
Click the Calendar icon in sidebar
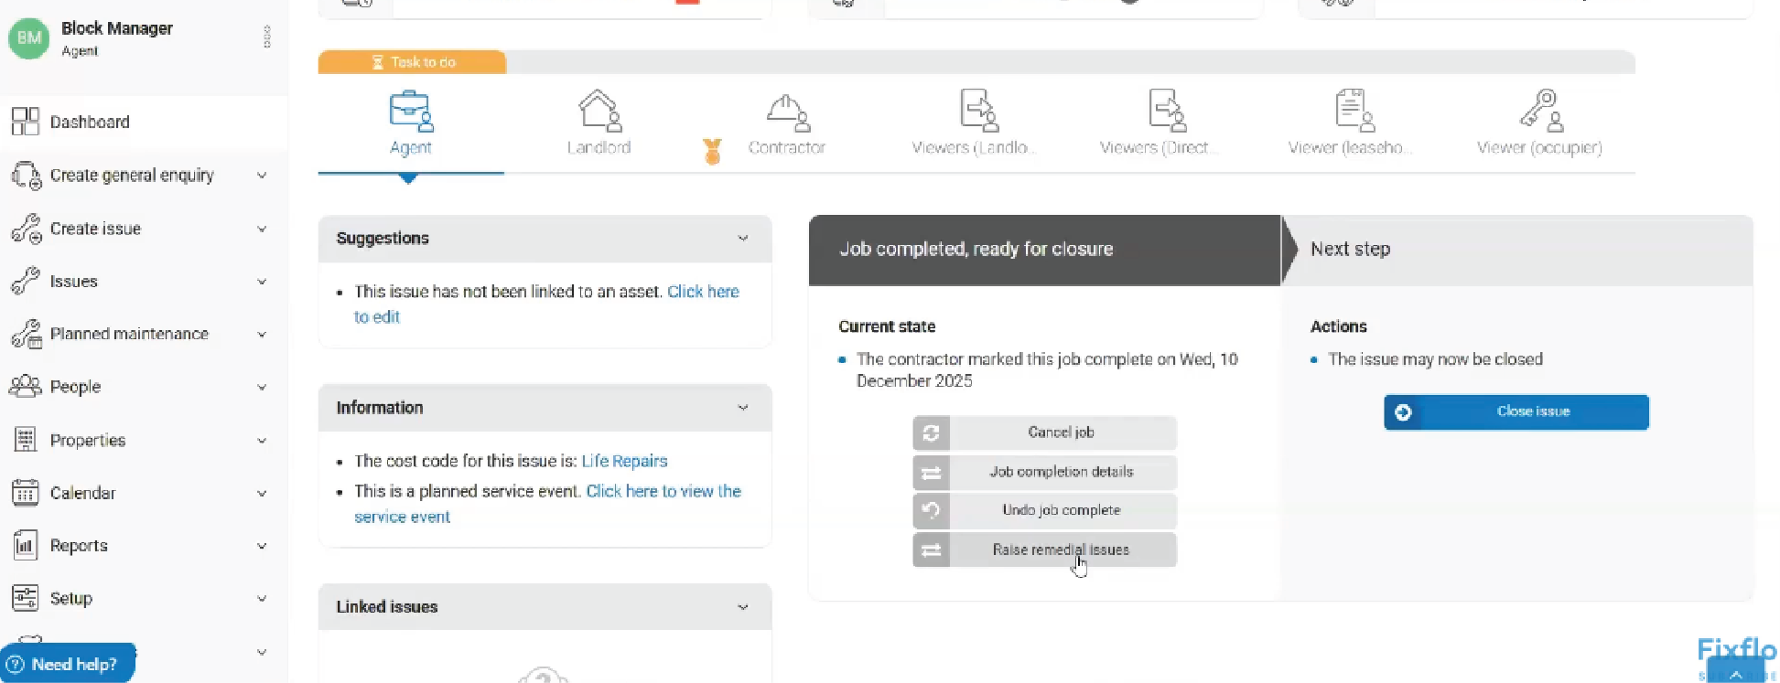pos(26,493)
